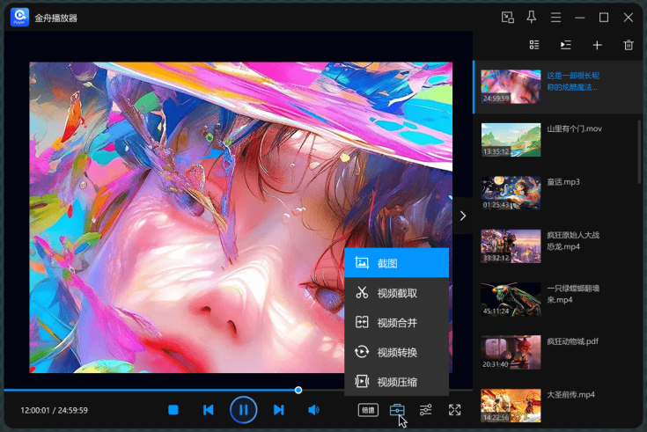Click the time display 12:00:01 / 24:59:59
The width and height of the screenshot is (647, 432).
click(x=54, y=410)
